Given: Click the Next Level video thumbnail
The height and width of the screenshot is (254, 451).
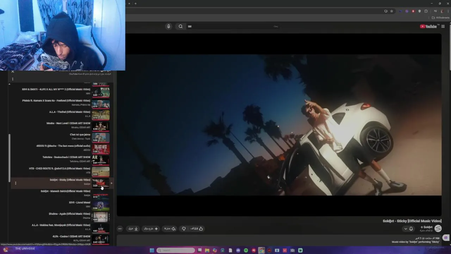Looking at the screenshot, I should point(101,127).
